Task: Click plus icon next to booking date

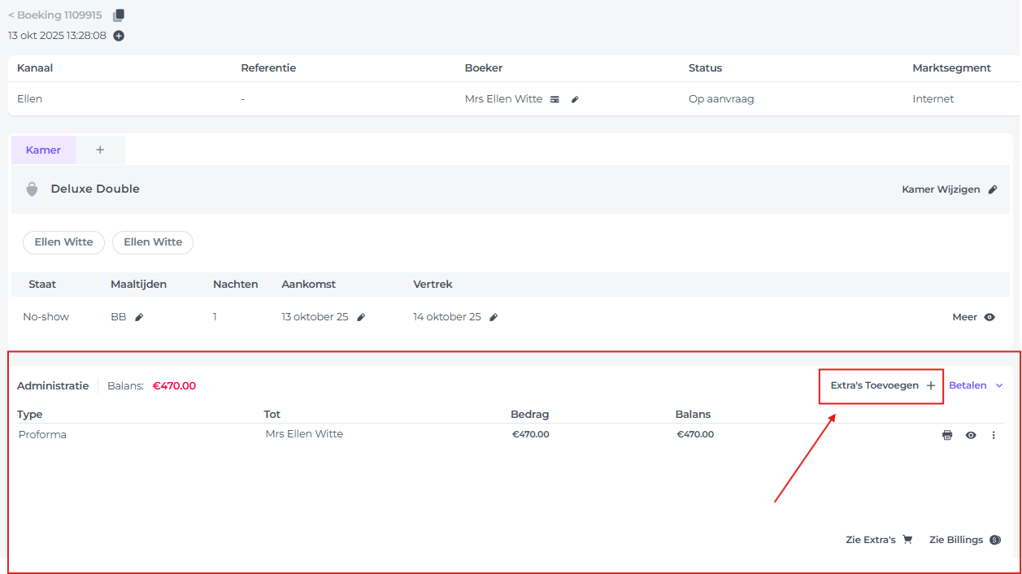Action: click(x=119, y=36)
